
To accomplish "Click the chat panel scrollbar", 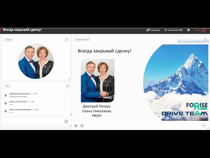I will tap(71, 115).
